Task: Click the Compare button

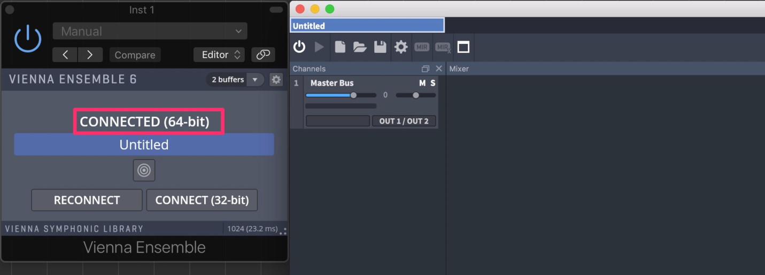Action: 135,55
